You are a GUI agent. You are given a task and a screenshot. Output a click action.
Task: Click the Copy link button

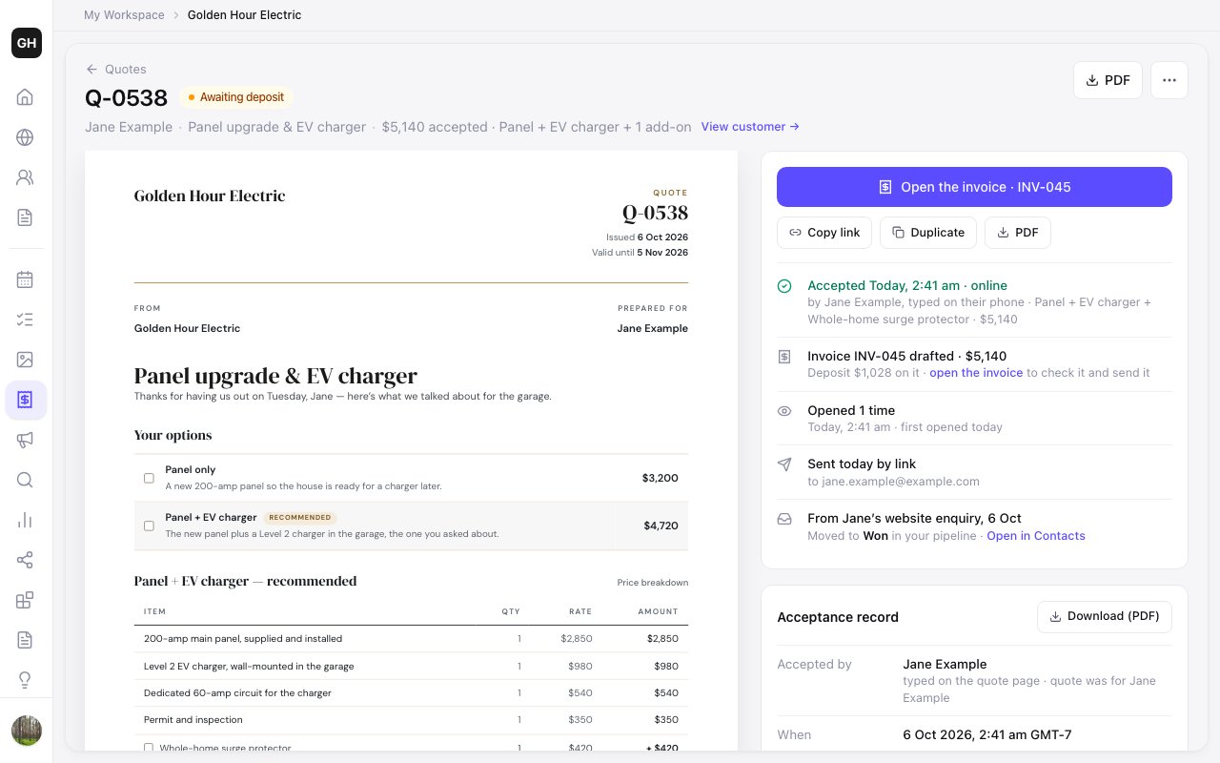pos(824,233)
